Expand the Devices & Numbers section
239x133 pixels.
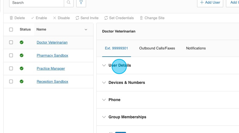tap(127, 83)
